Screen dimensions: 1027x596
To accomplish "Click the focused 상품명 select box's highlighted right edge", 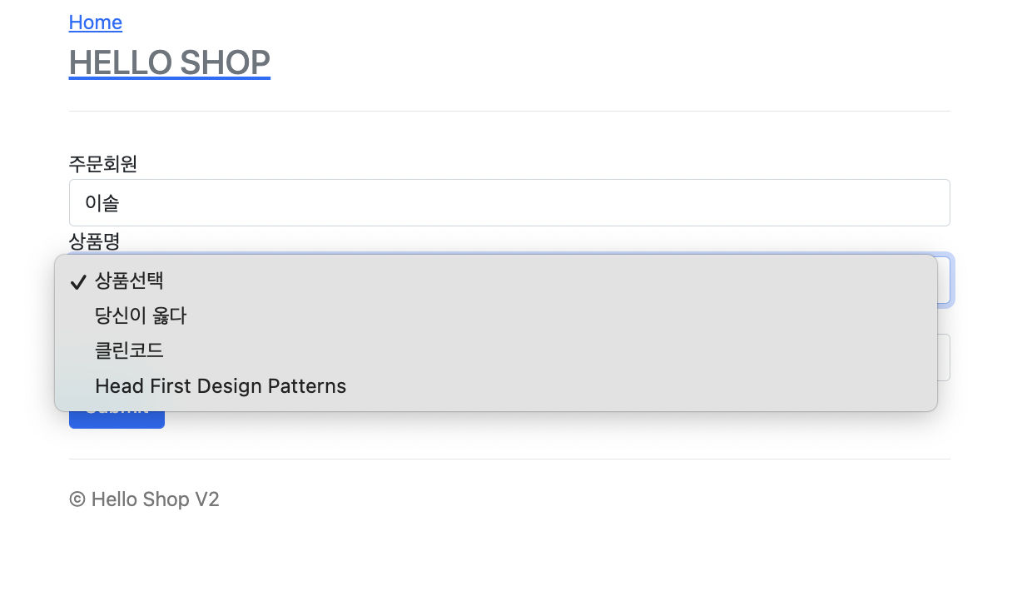I will (945, 280).
